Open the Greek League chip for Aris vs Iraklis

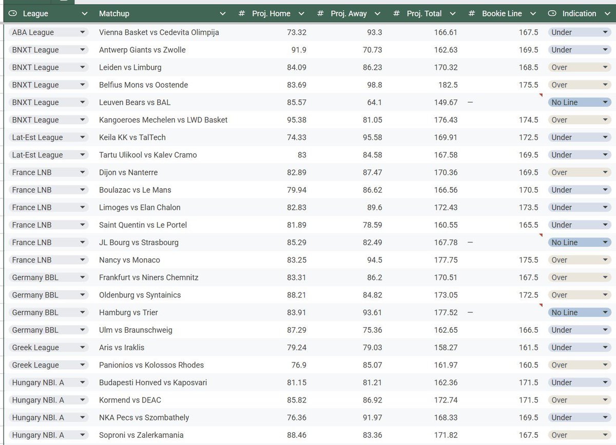[x=49, y=347]
